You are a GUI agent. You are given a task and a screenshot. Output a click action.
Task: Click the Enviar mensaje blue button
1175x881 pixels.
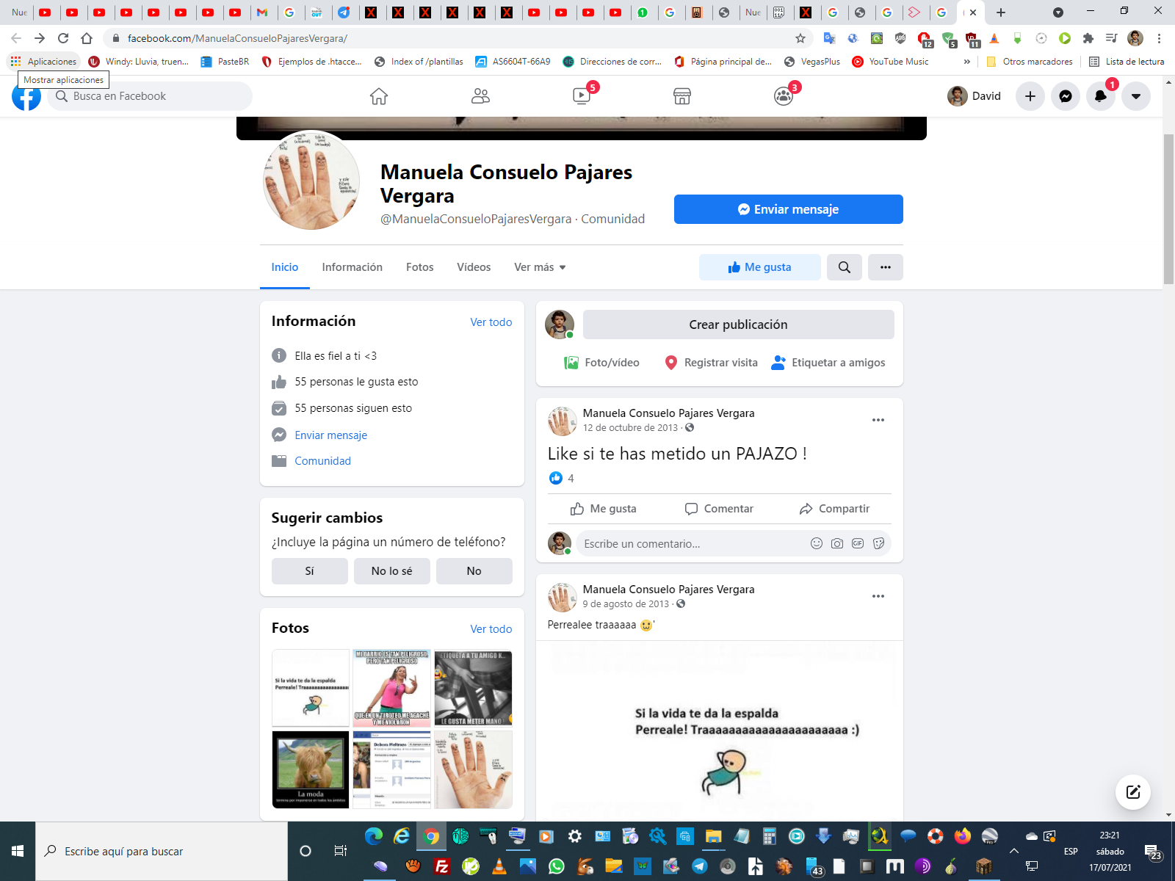pyautogui.click(x=788, y=209)
